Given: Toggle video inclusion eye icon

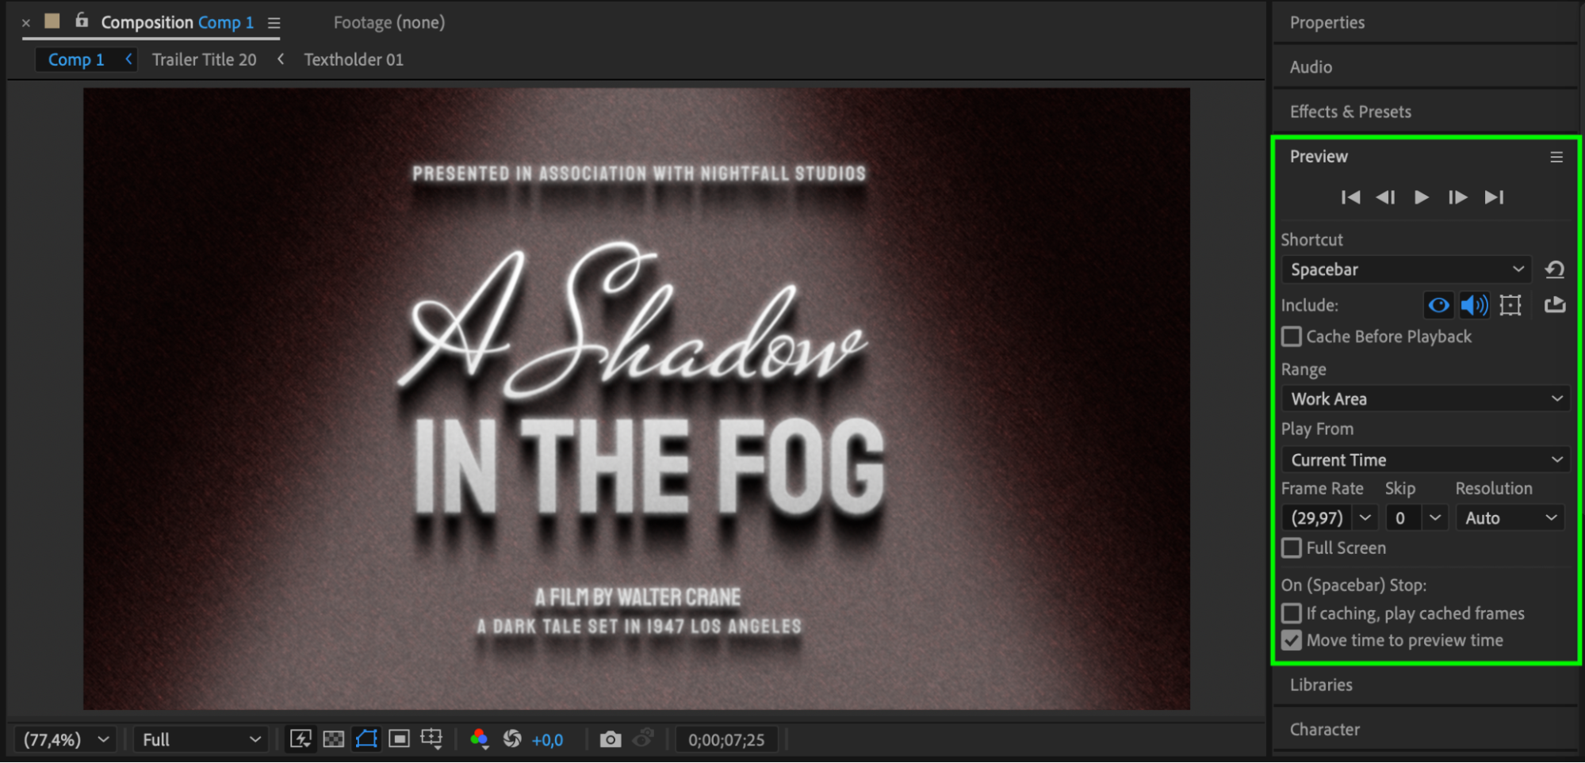Looking at the screenshot, I should (x=1438, y=305).
